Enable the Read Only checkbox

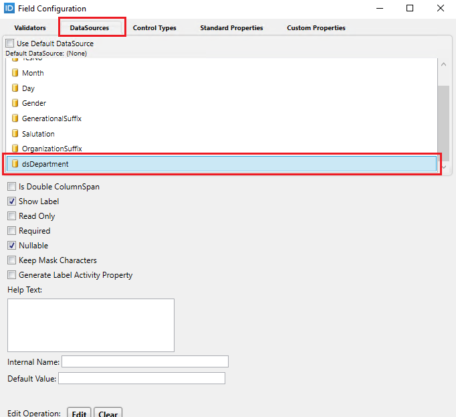tap(11, 216)
